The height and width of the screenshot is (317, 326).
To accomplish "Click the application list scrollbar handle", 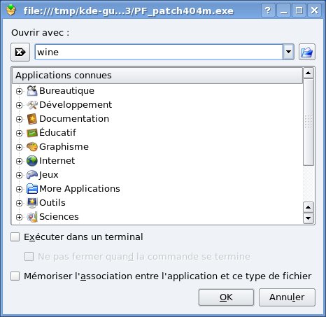I will click(309, 122).
